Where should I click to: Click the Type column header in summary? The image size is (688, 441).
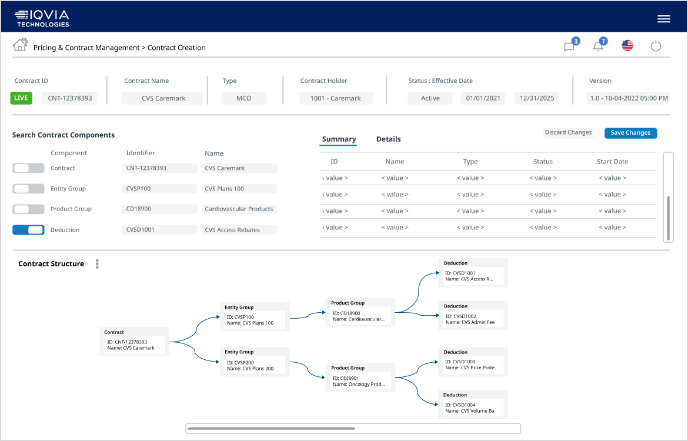coord(470,162)
